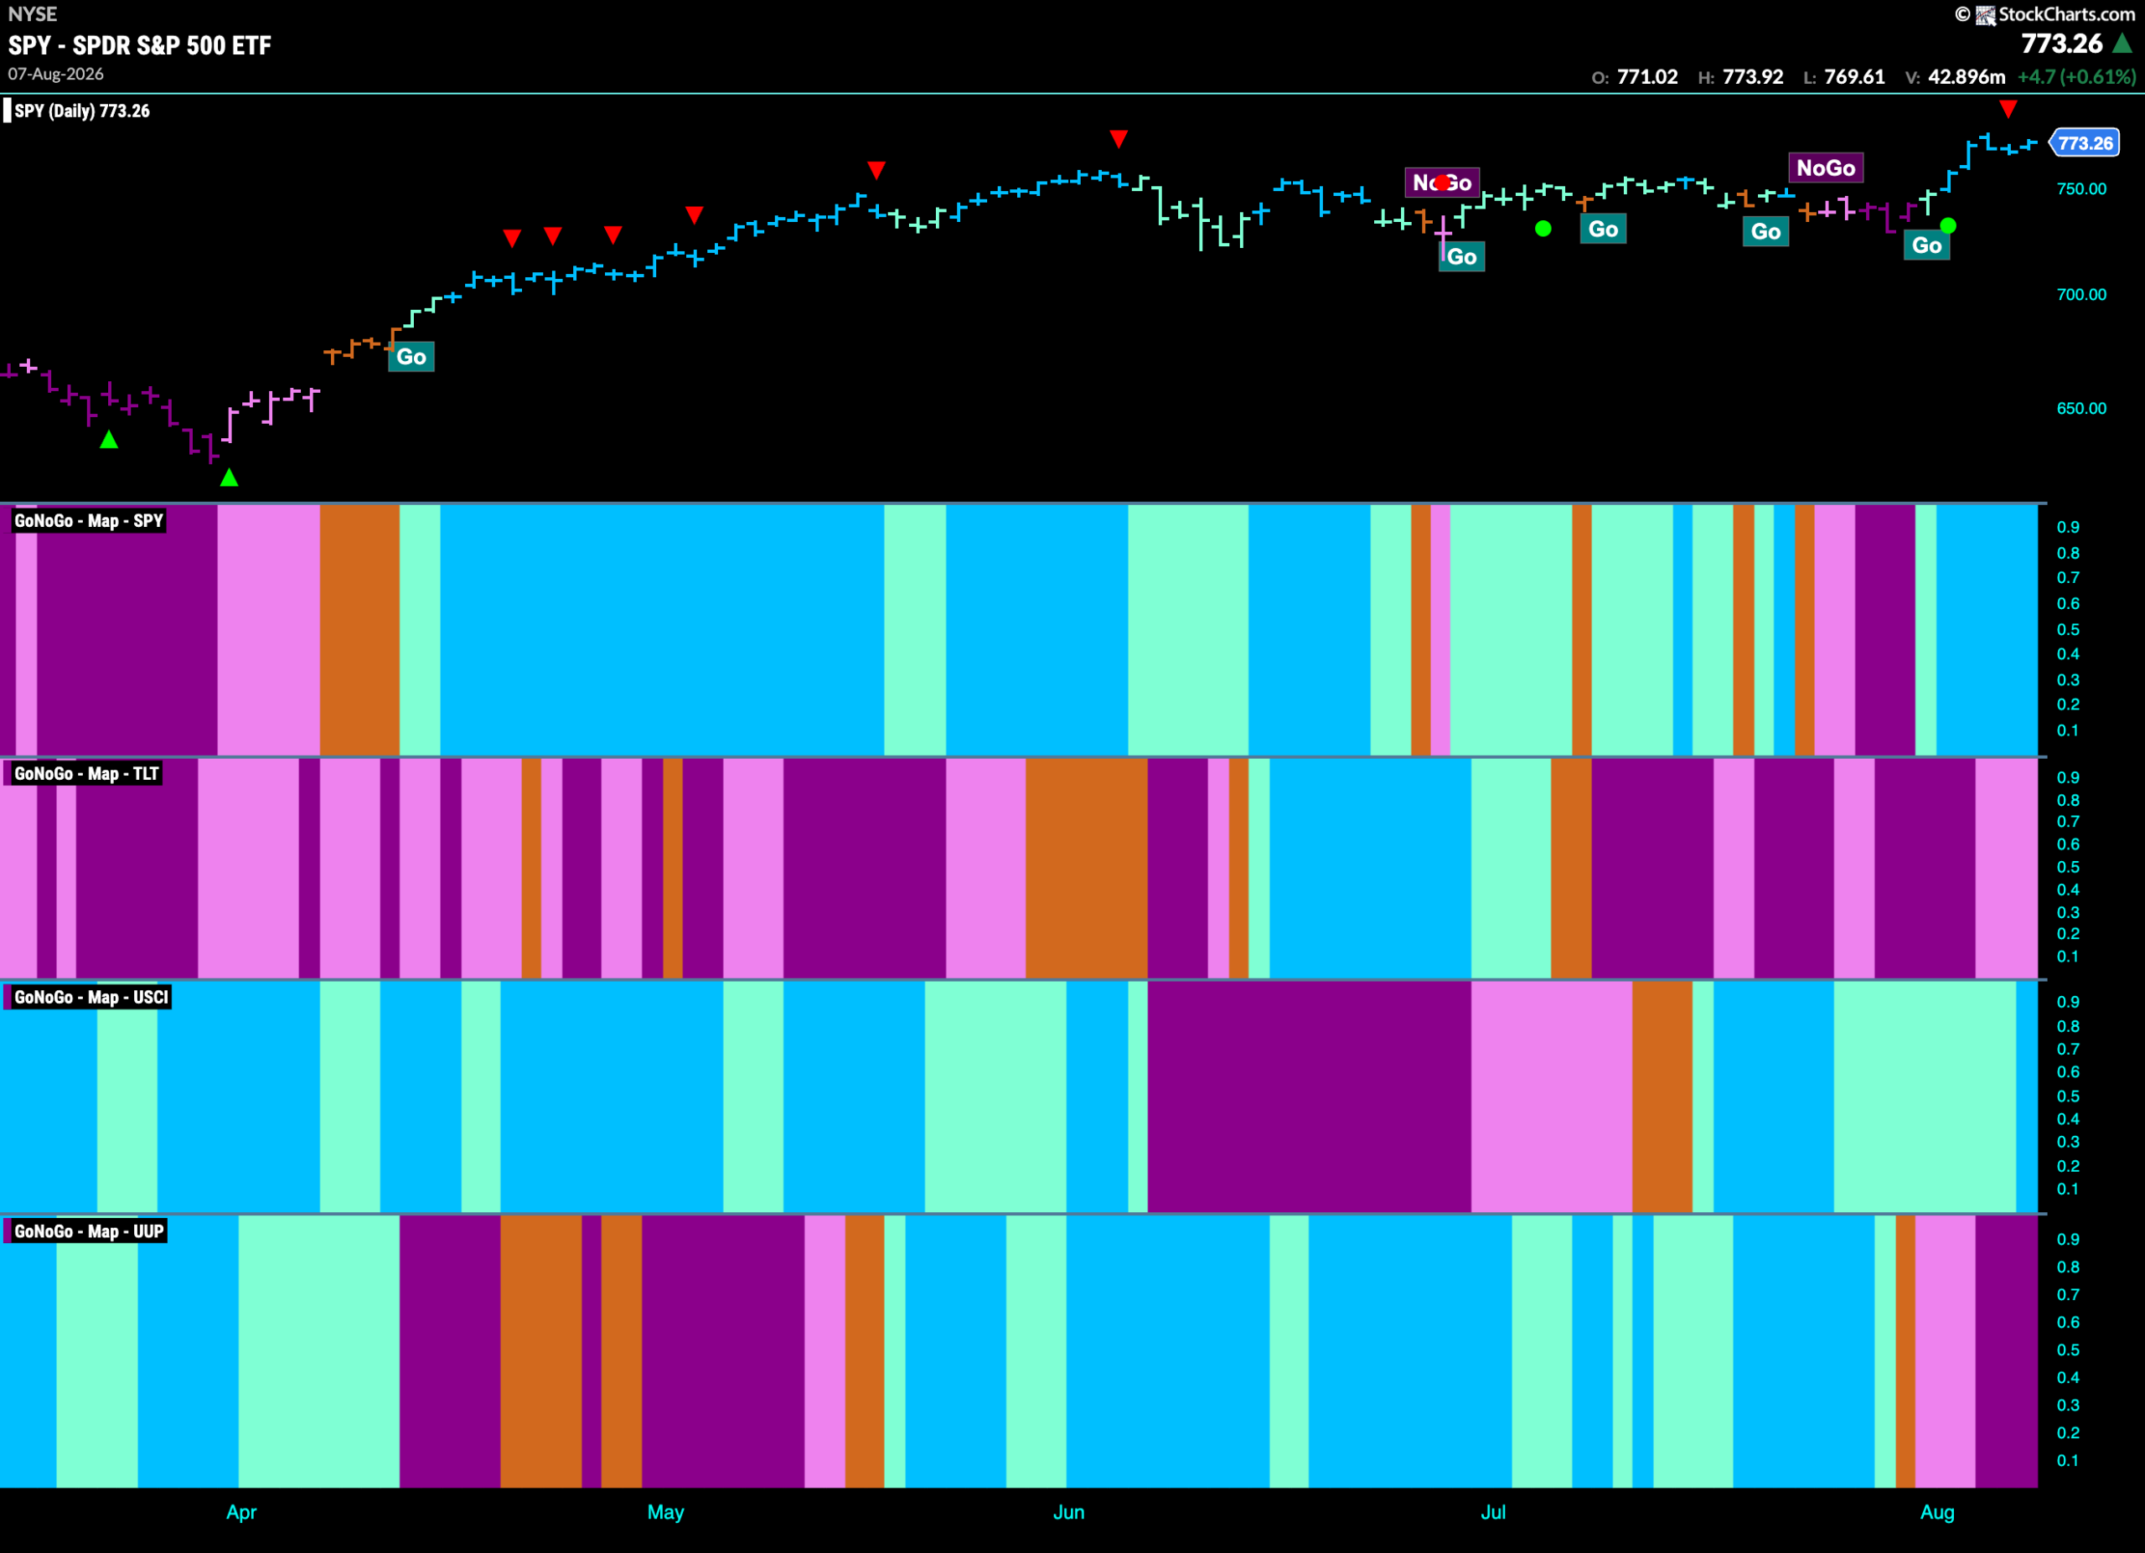Viewport: 2145px width, 1553px height.
Task: Click the May label on the time axis
Action: 666,1512
